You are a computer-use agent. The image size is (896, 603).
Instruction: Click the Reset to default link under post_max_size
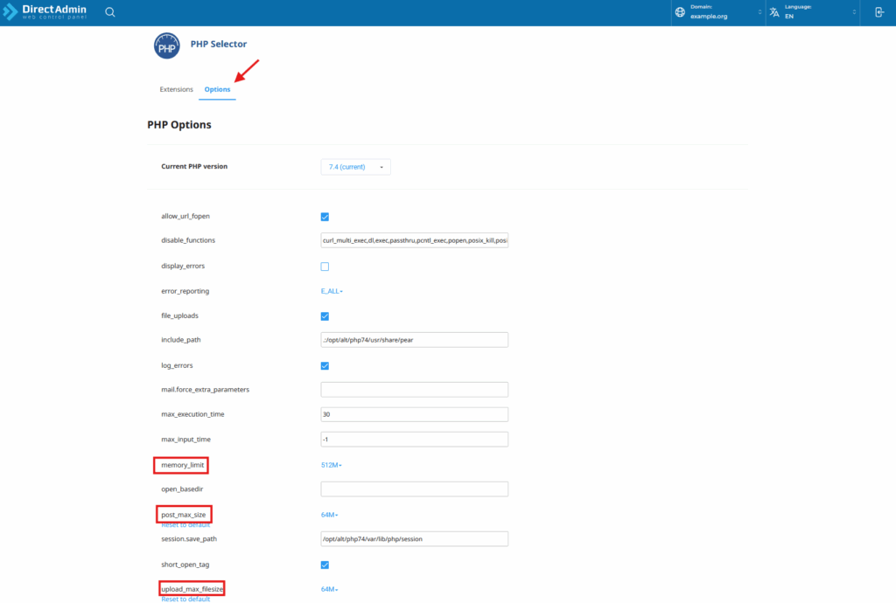(185, 525)
